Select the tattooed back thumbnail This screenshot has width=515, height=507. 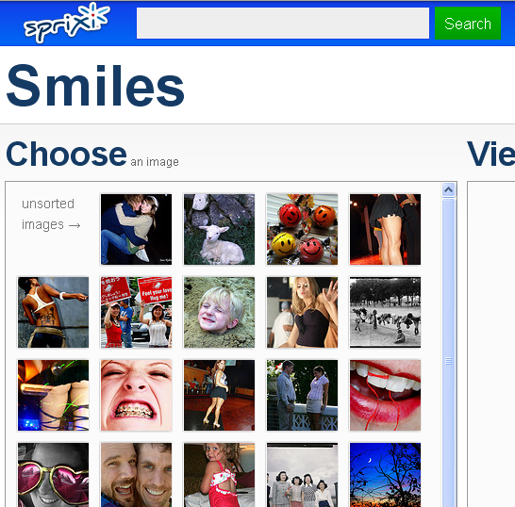click(53, 313)
